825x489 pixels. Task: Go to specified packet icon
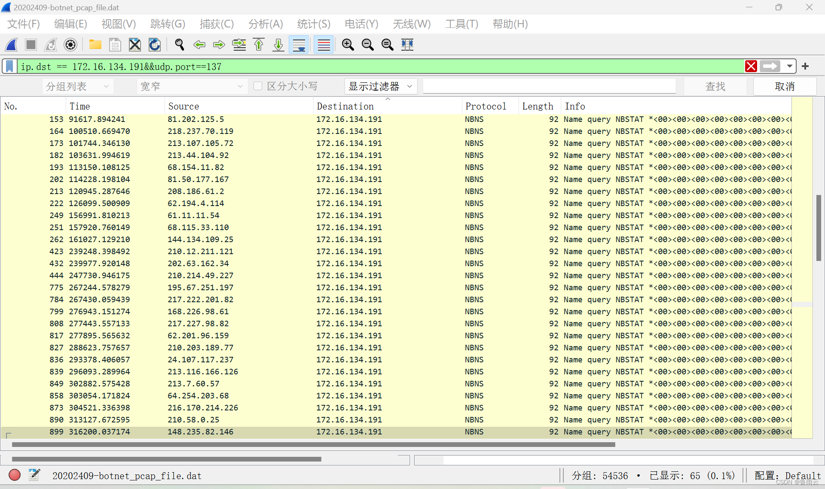coord(239,45)
